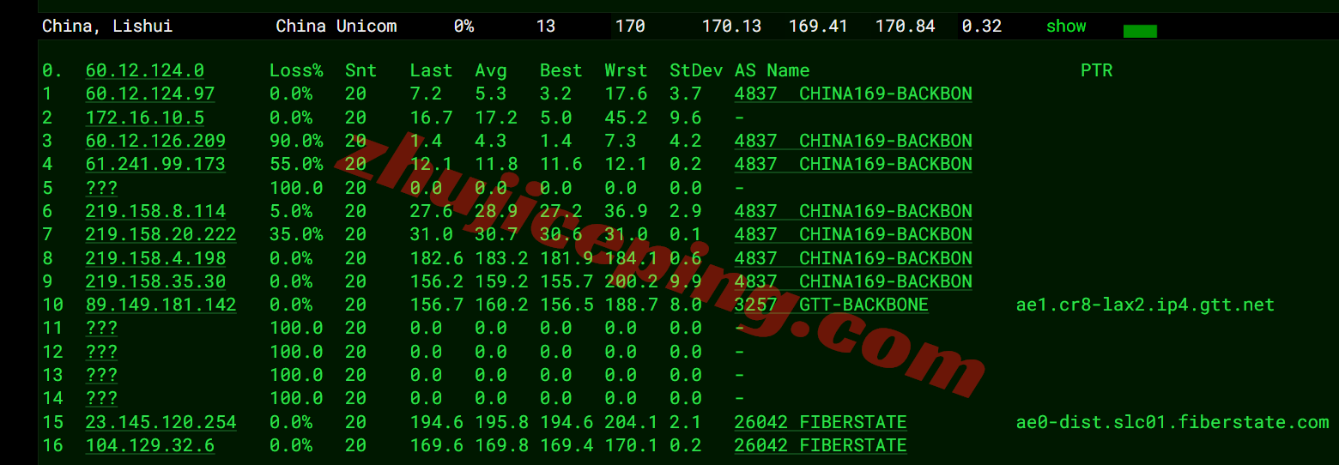The width and height of the screenshot is (1339, 465).
Task: Click the ??? link on hop 12
Action: 101,352
